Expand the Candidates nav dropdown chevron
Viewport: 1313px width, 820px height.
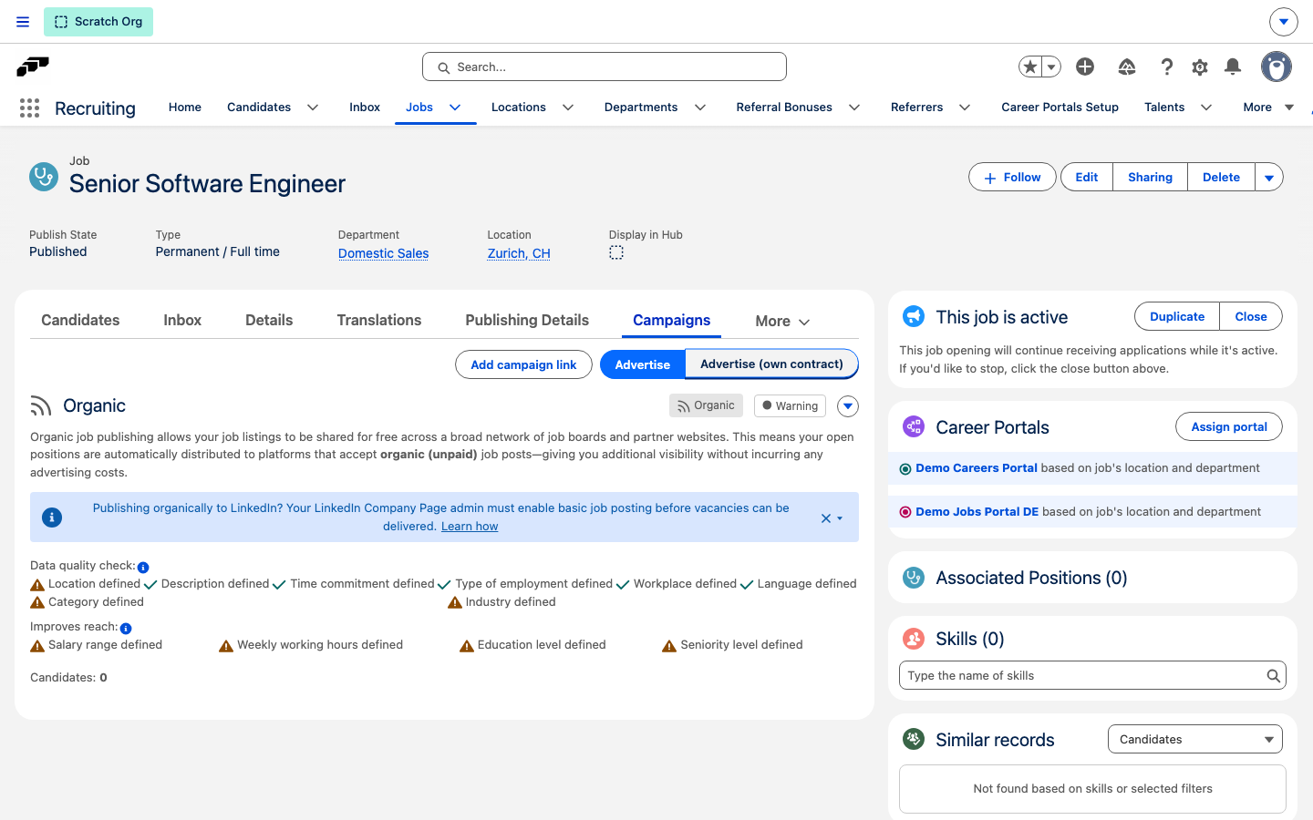[313, 108]
